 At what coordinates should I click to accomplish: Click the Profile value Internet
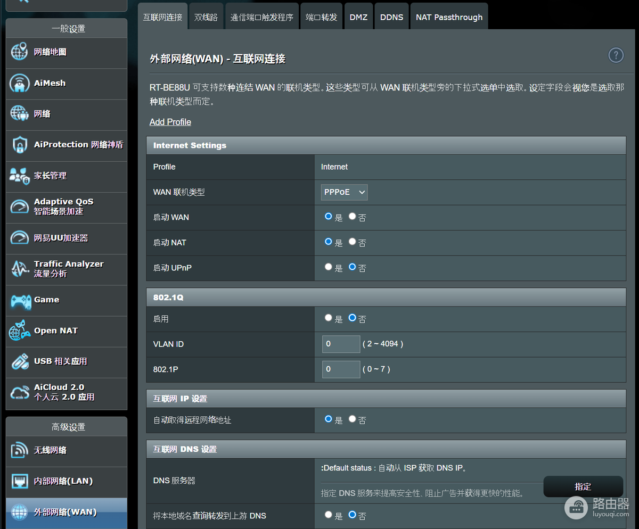334,167
